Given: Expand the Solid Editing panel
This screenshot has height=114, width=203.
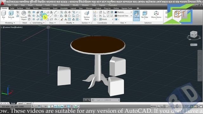Looking at the screenshot, I should 38,23.
